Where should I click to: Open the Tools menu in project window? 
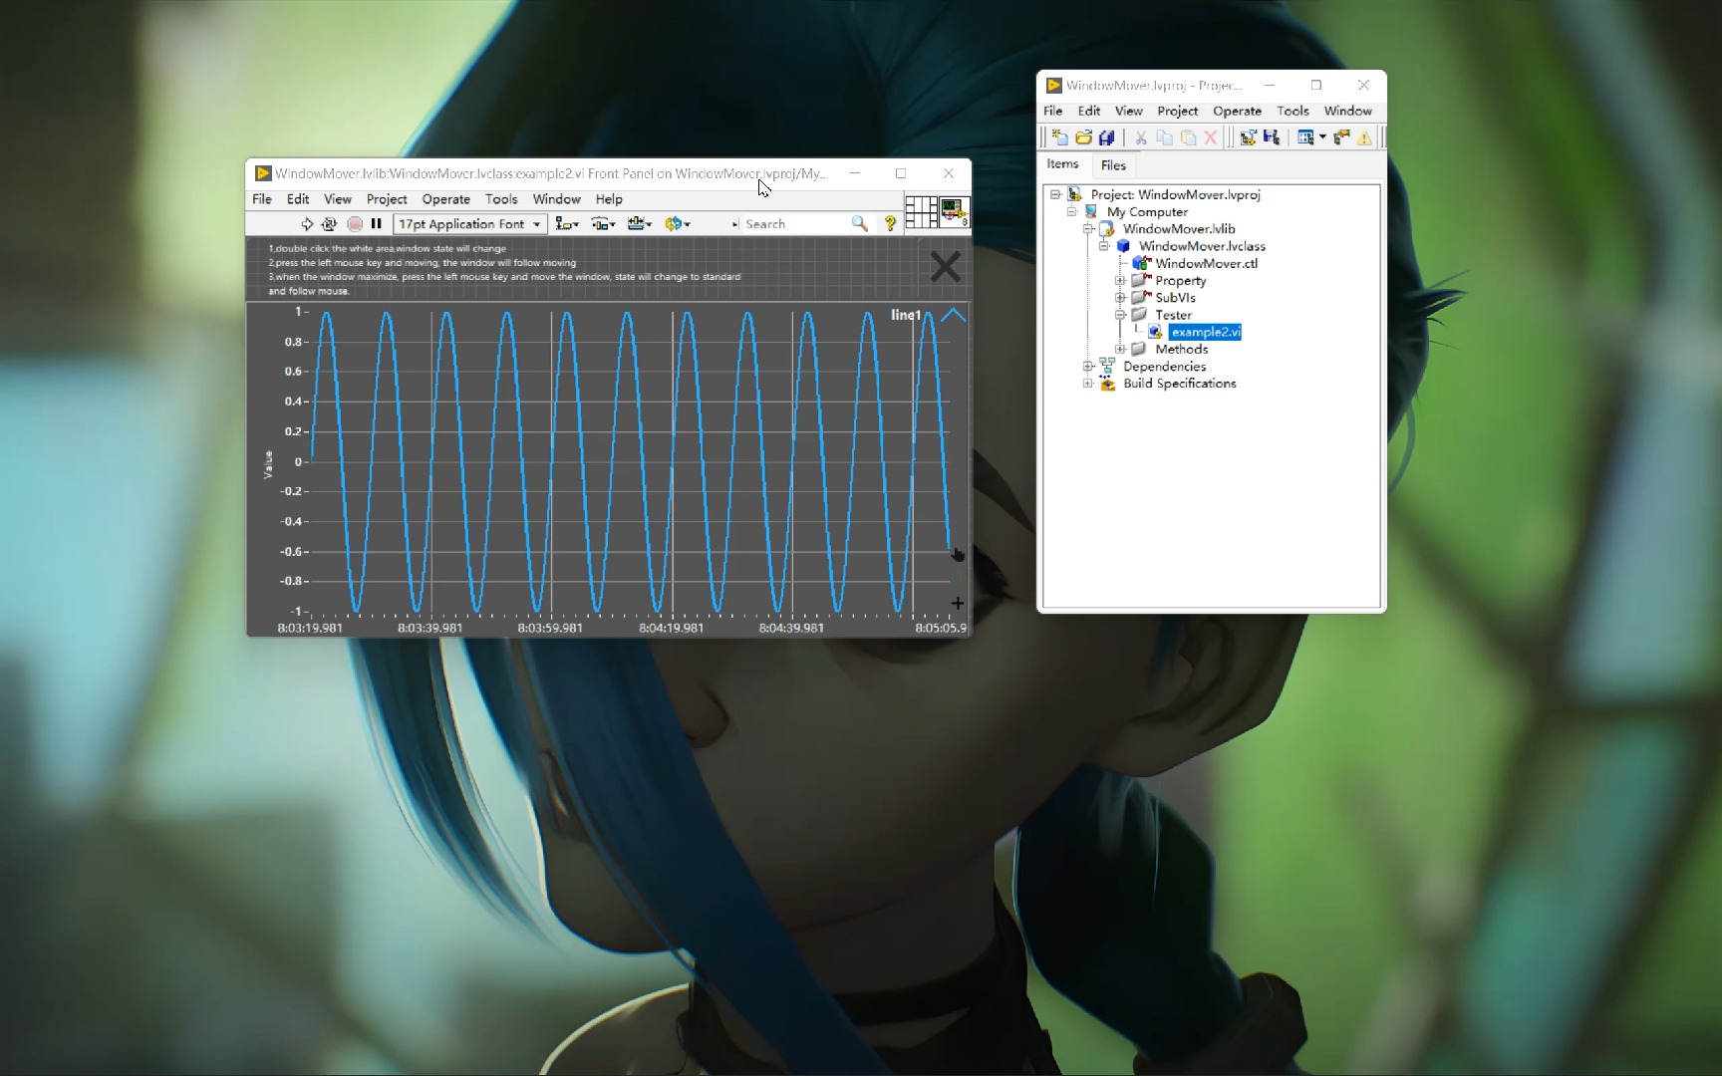point(1292,112)
